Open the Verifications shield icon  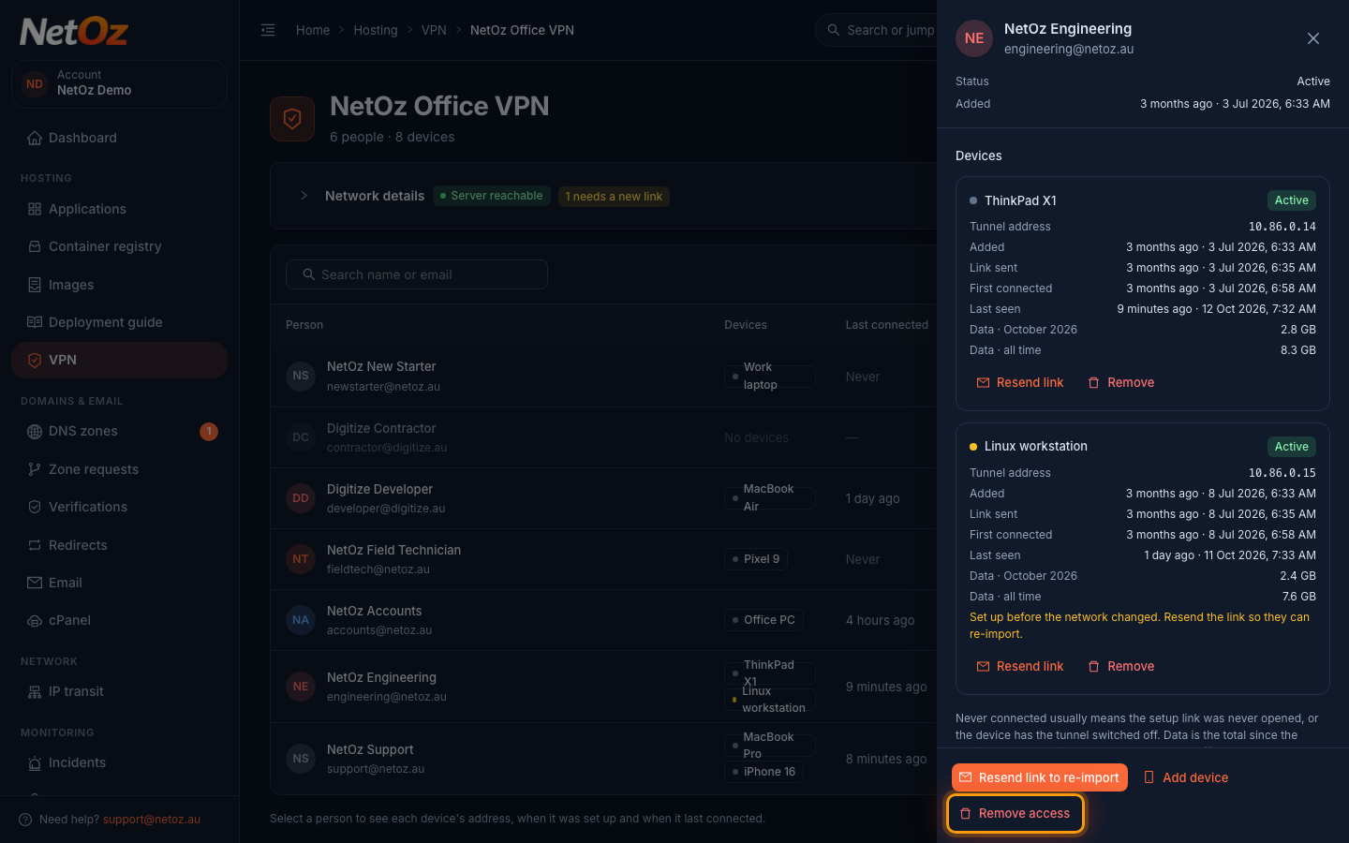click(x=35, y=507)
